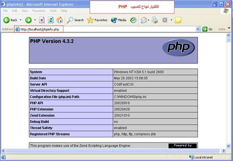
Task: Open the Search toolbar button
Action: pyautogui.click(x=75, y=20)
